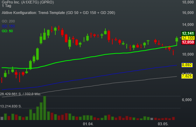Screen dimensions: 196x127
Task: Click the tallest green volume bar
Action: pos(44,108)
